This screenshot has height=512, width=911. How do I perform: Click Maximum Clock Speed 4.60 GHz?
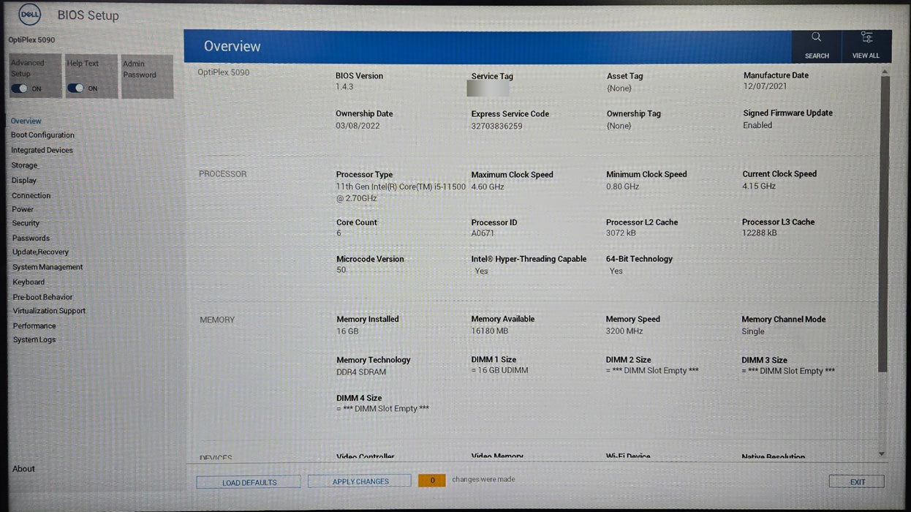(x=488, y=187)
